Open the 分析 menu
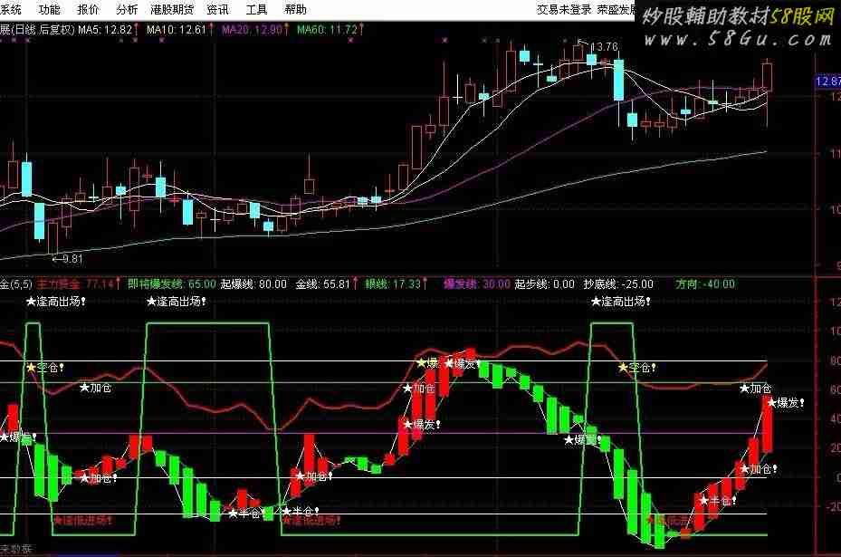The width and height of the screenshot is (841, 557). [128, 10]
